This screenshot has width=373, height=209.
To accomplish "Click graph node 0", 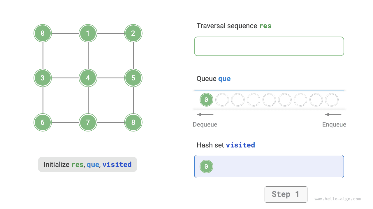I will pos(43,33).
